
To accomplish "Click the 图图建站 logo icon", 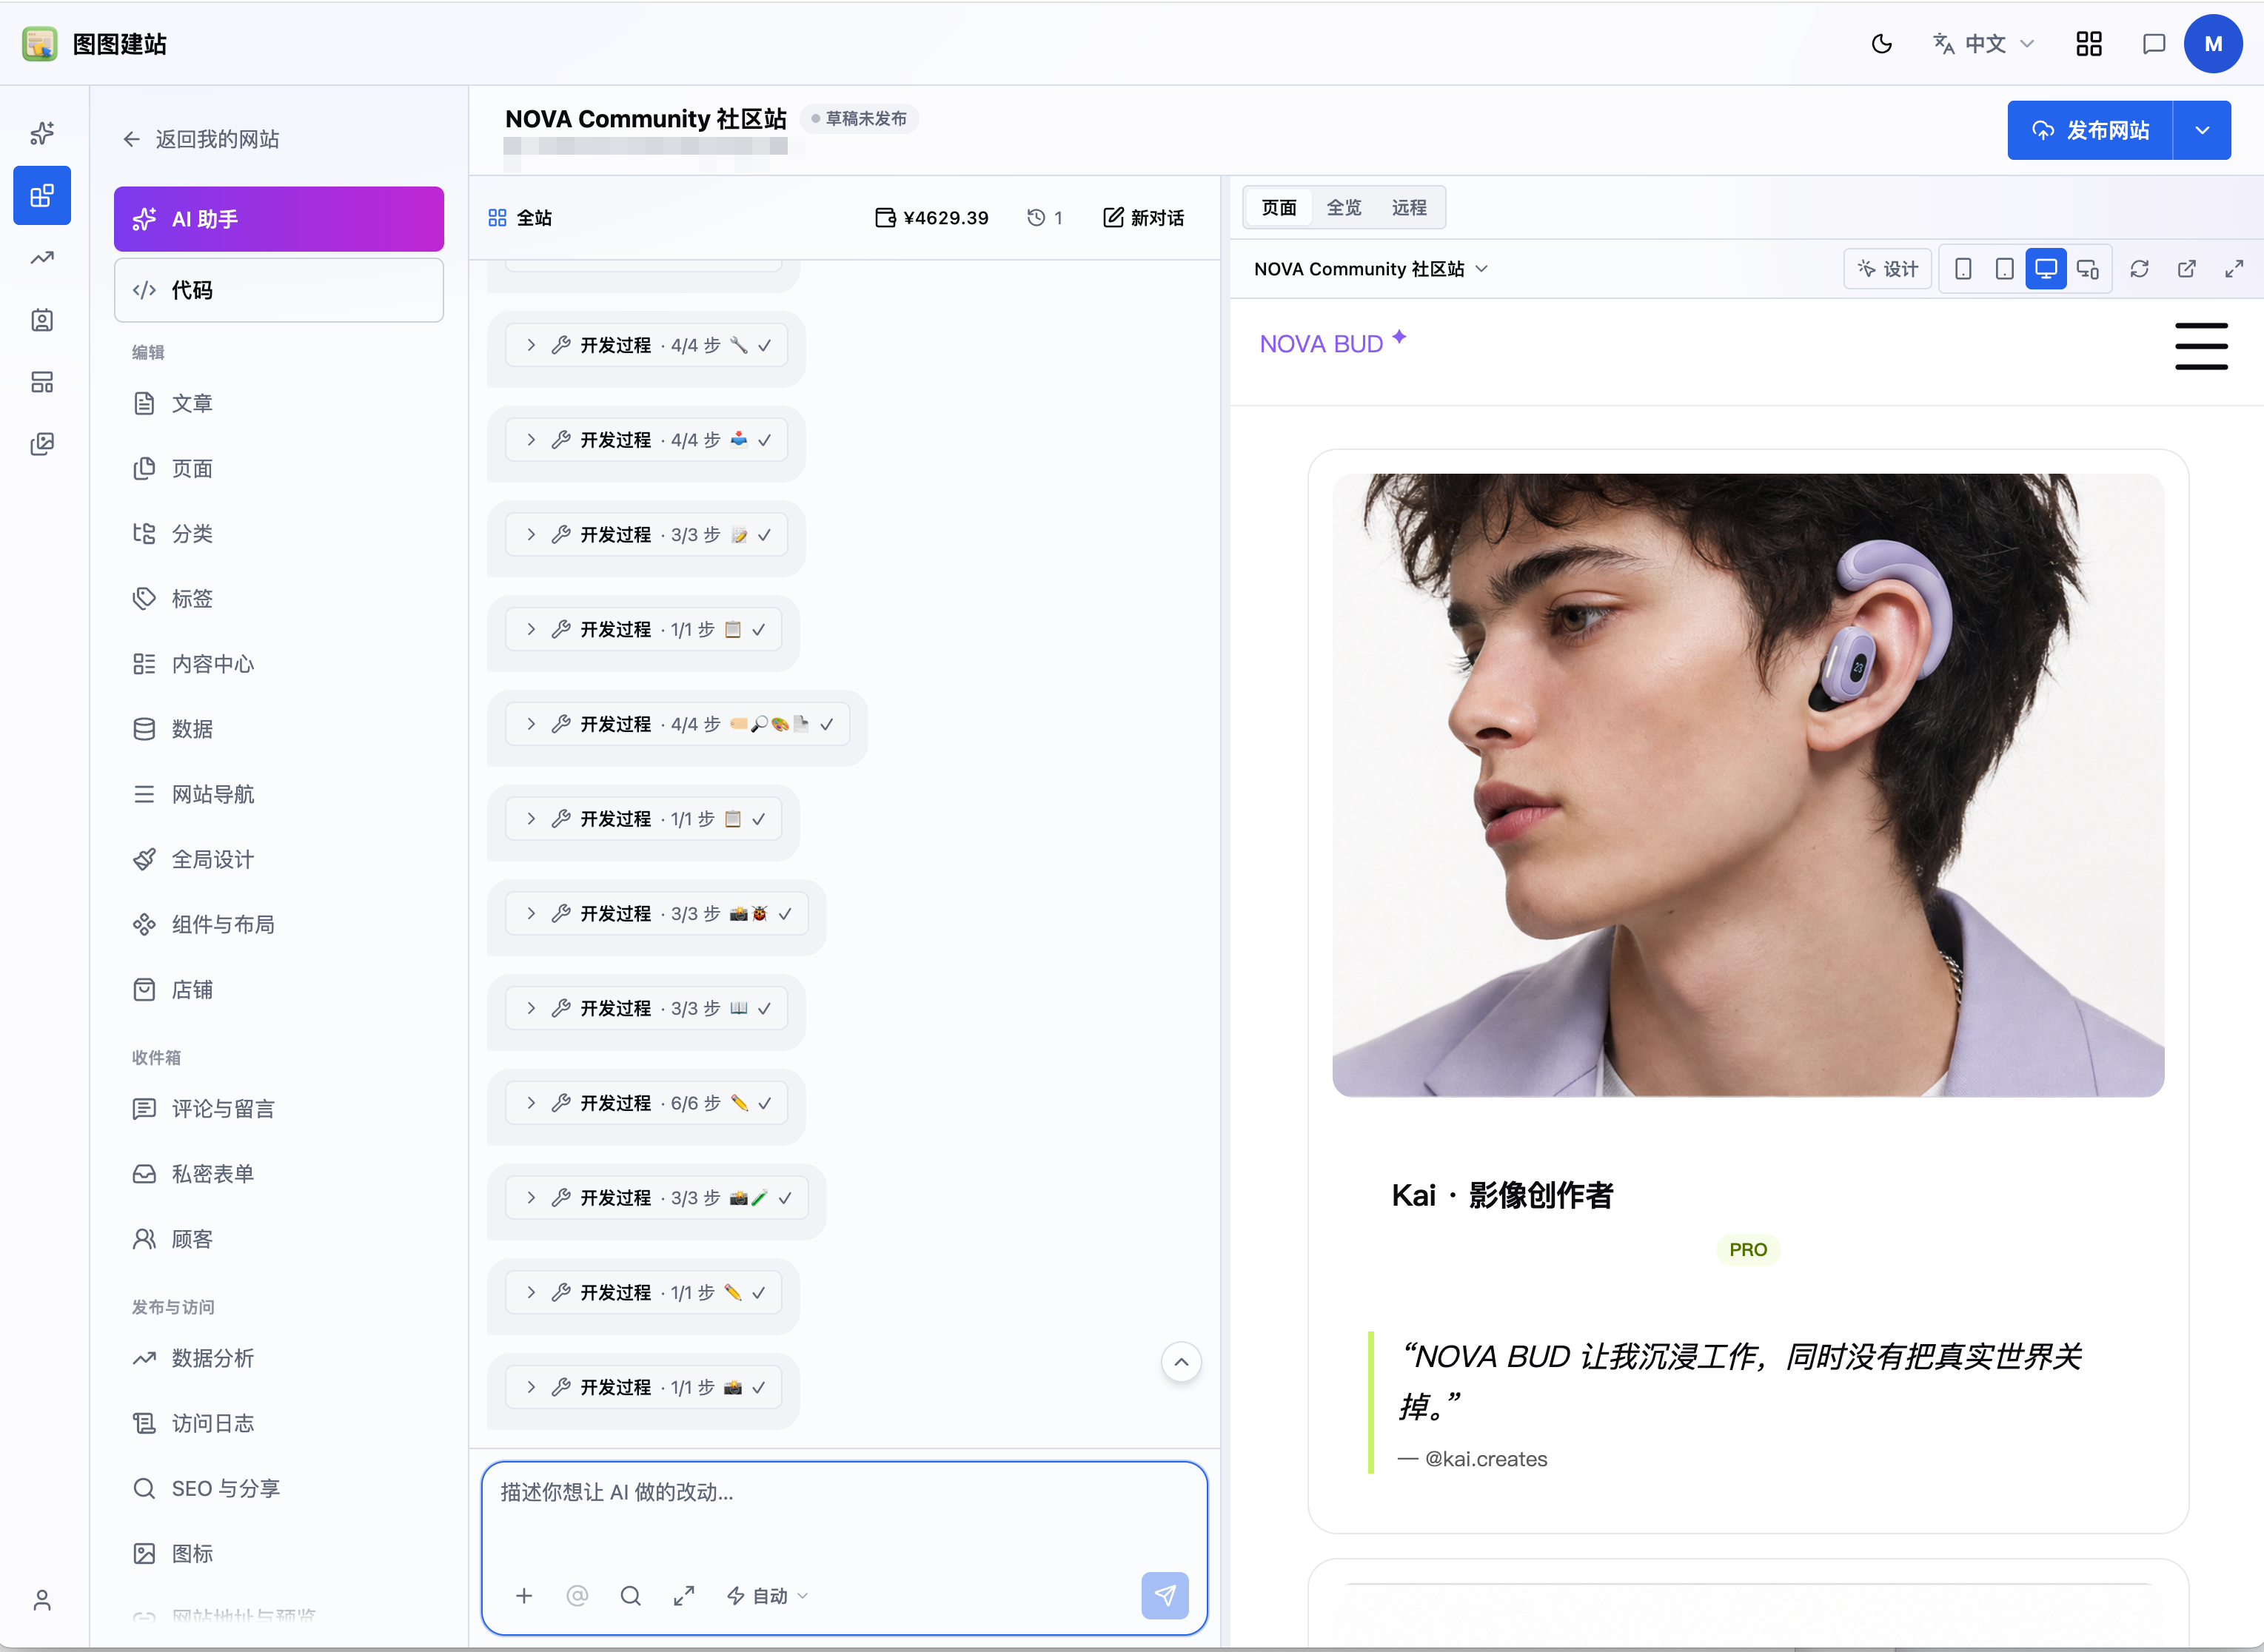I will click(40, 44).
